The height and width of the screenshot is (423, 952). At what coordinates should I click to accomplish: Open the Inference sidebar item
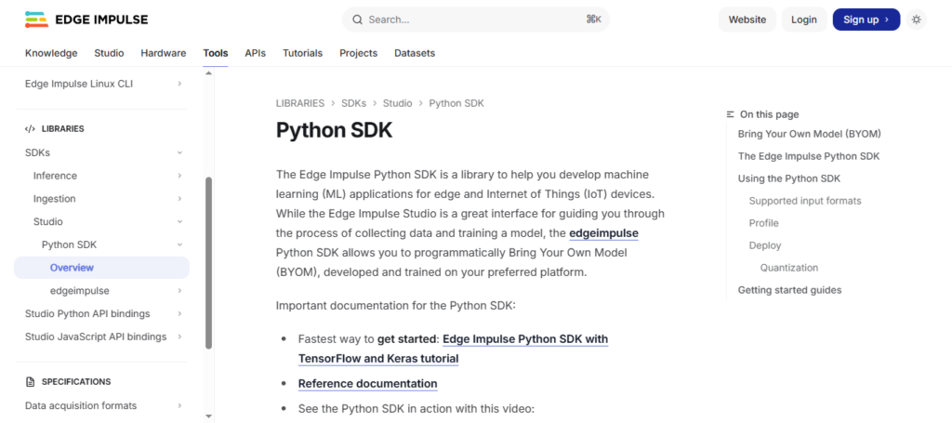click(x=55, y=176)
